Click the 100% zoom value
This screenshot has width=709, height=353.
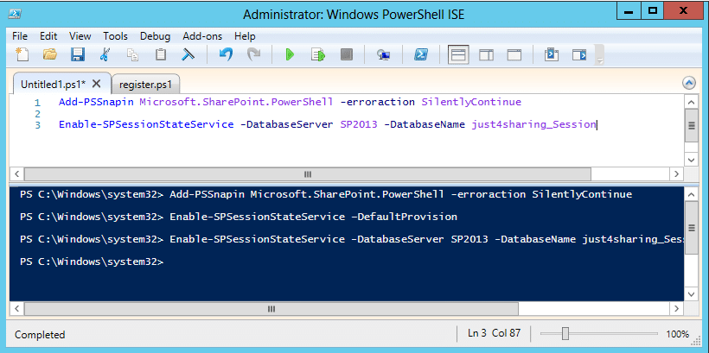pos(677,335)
